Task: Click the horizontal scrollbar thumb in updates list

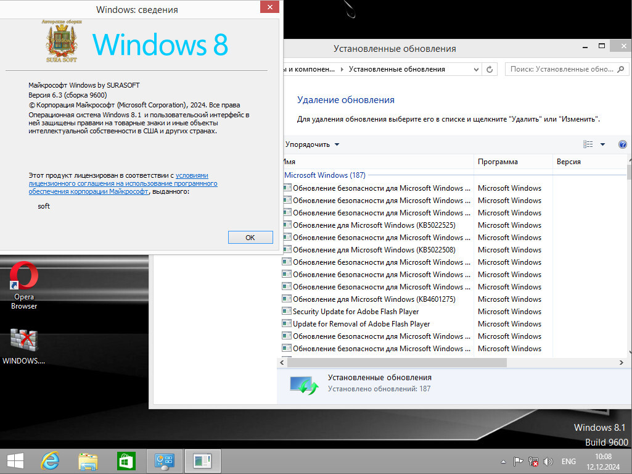Action: tap(396, 363)
